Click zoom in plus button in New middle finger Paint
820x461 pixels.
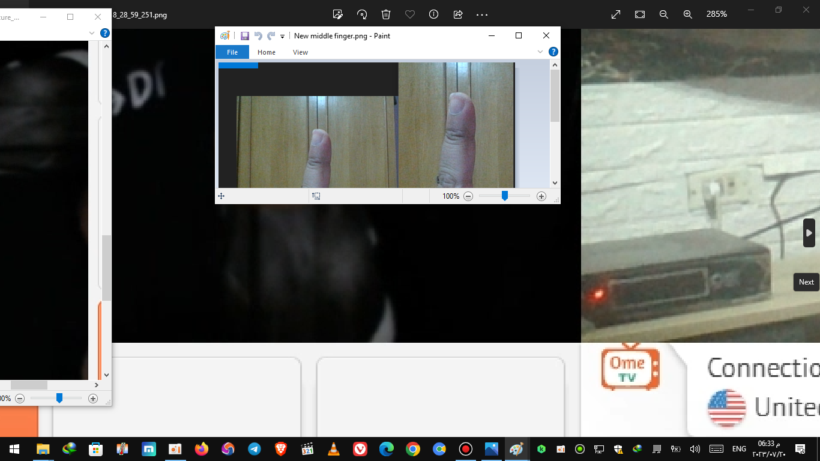point(541,196)
